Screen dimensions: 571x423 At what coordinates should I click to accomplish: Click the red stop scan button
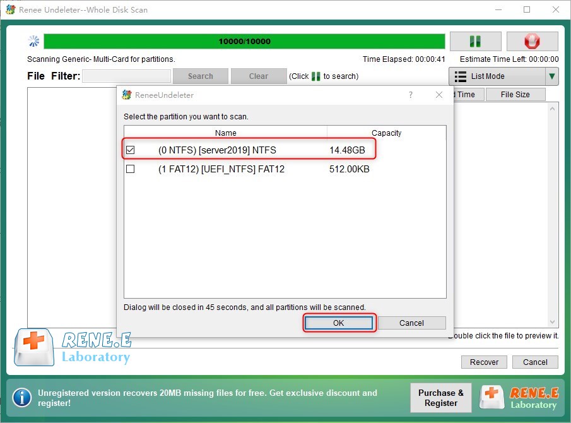[x=532, y=42]
